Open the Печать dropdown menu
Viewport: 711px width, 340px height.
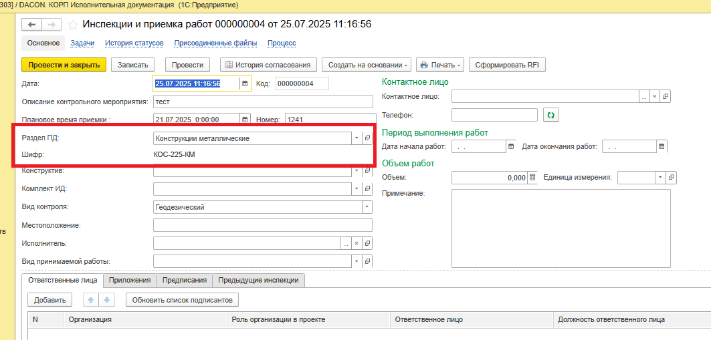pyautogui.click(x=439, y=65)
